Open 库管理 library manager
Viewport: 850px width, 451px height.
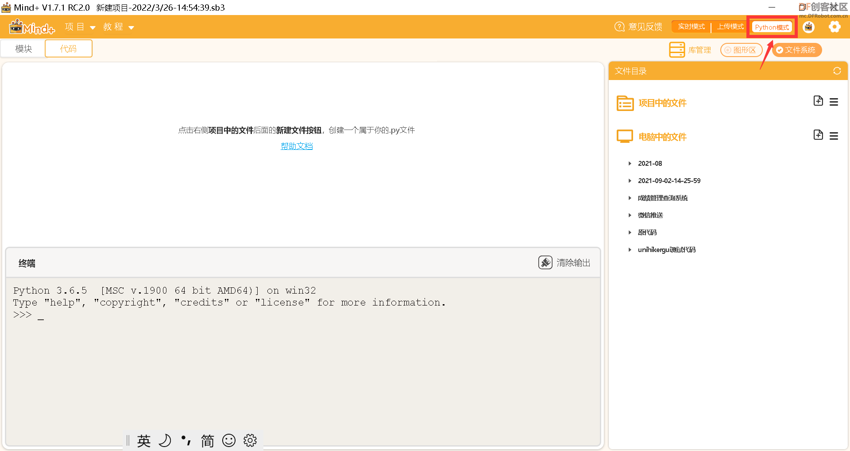699,50
